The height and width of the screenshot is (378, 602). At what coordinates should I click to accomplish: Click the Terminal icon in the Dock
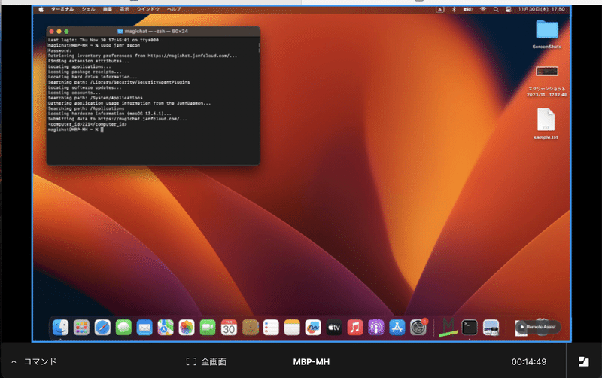[470, 328]
